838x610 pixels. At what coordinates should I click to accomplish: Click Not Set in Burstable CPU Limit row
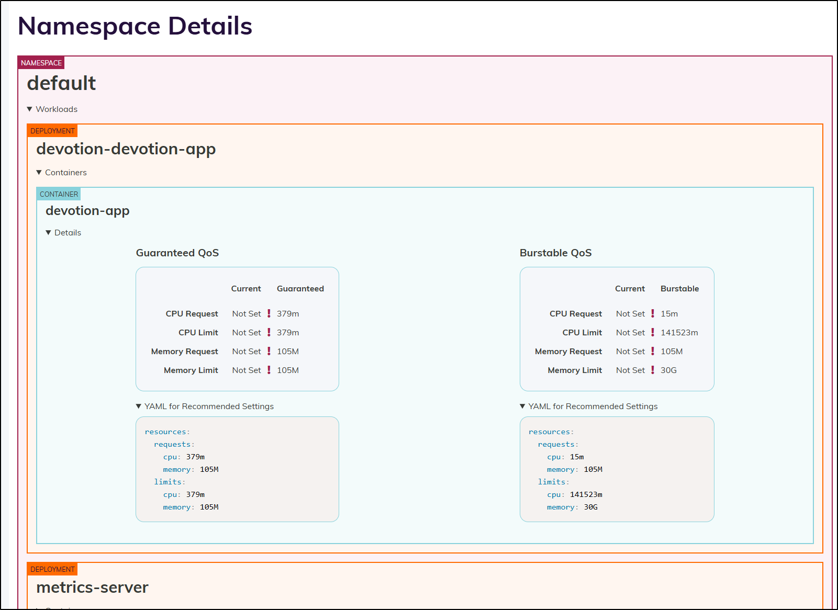click(630, 332)
